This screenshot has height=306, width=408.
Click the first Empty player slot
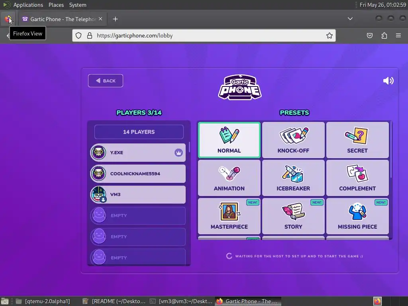[138, 216]
